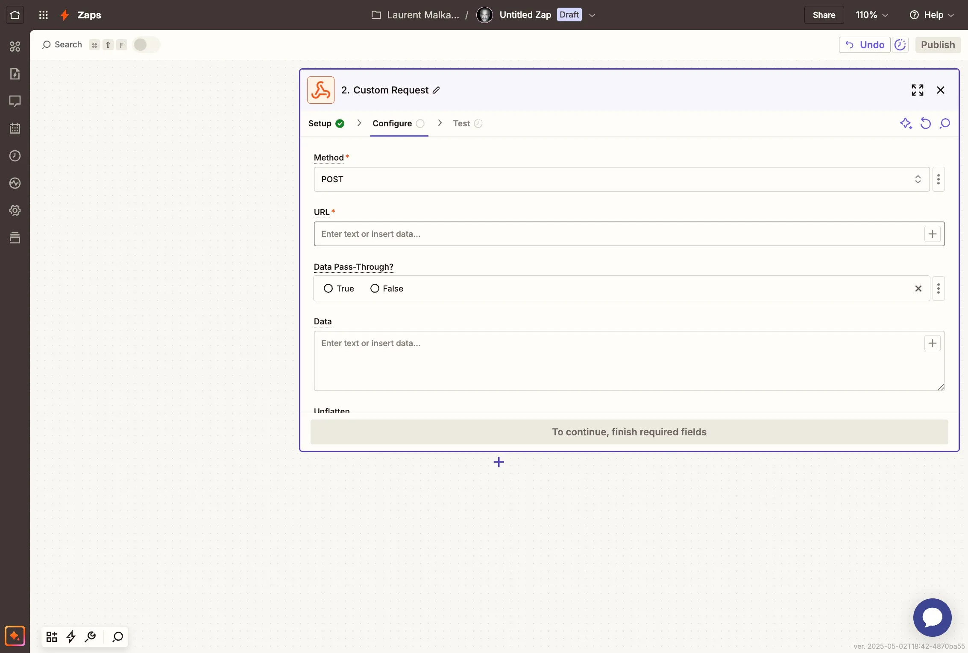Open the apps grid launcher
This screenshot has height=653, width=968.
[x=43, y=15]
